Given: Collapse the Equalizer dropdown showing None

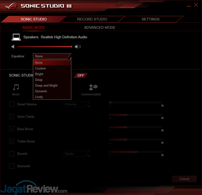Looking at the screenshot, I should [x=52, y=56].
